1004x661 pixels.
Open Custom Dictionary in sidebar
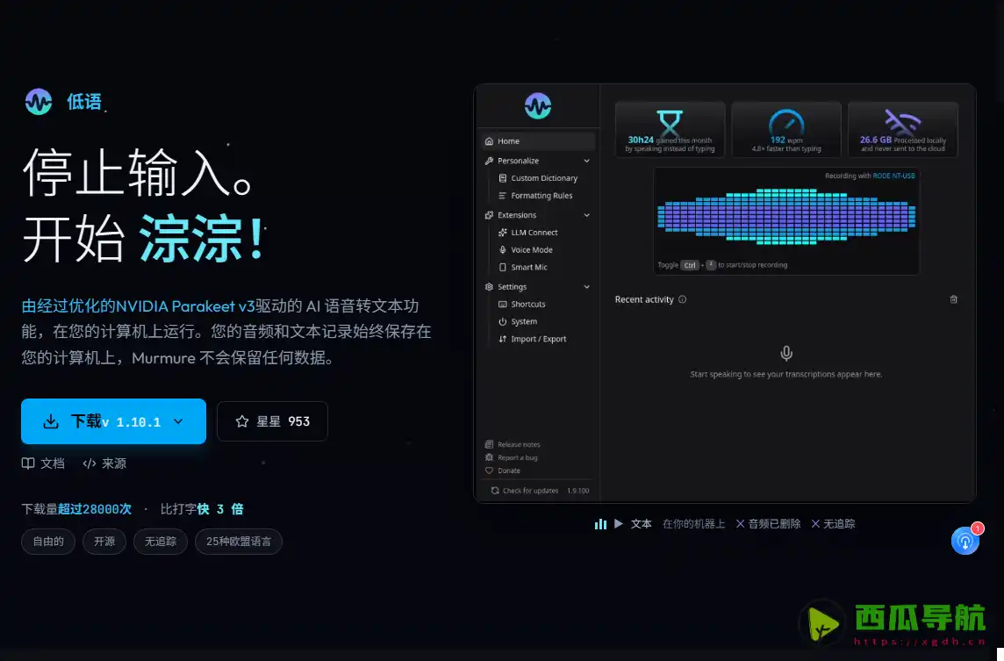pyautogui.click(x=543, y=178)
